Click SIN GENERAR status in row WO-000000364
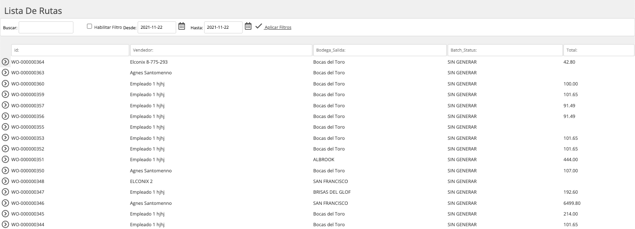Viewport: 635px width, 229px height. coord(462,62)
